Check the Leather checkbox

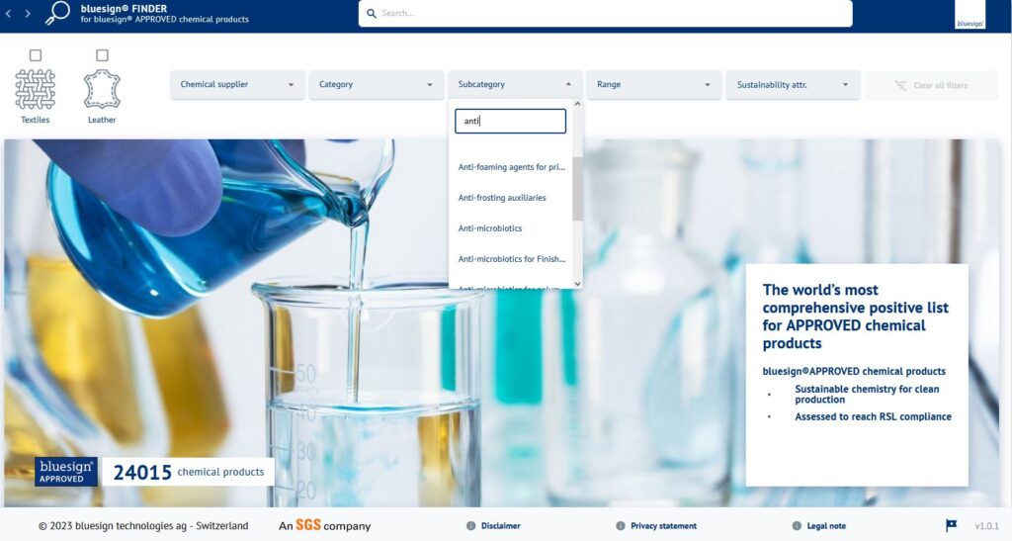(x=103, y=55)
